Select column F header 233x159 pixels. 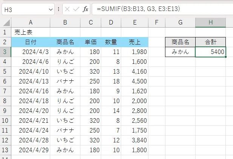(157, 23)
